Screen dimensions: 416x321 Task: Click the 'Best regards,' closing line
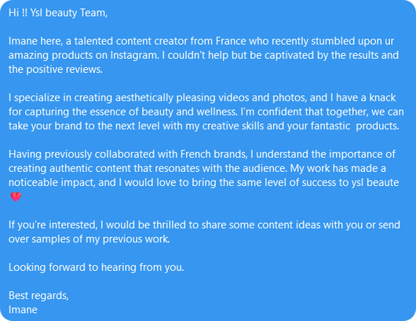[38, 296]
